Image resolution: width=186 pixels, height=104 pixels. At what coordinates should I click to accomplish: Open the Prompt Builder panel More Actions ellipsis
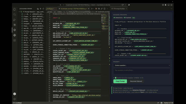click(171, 9)
